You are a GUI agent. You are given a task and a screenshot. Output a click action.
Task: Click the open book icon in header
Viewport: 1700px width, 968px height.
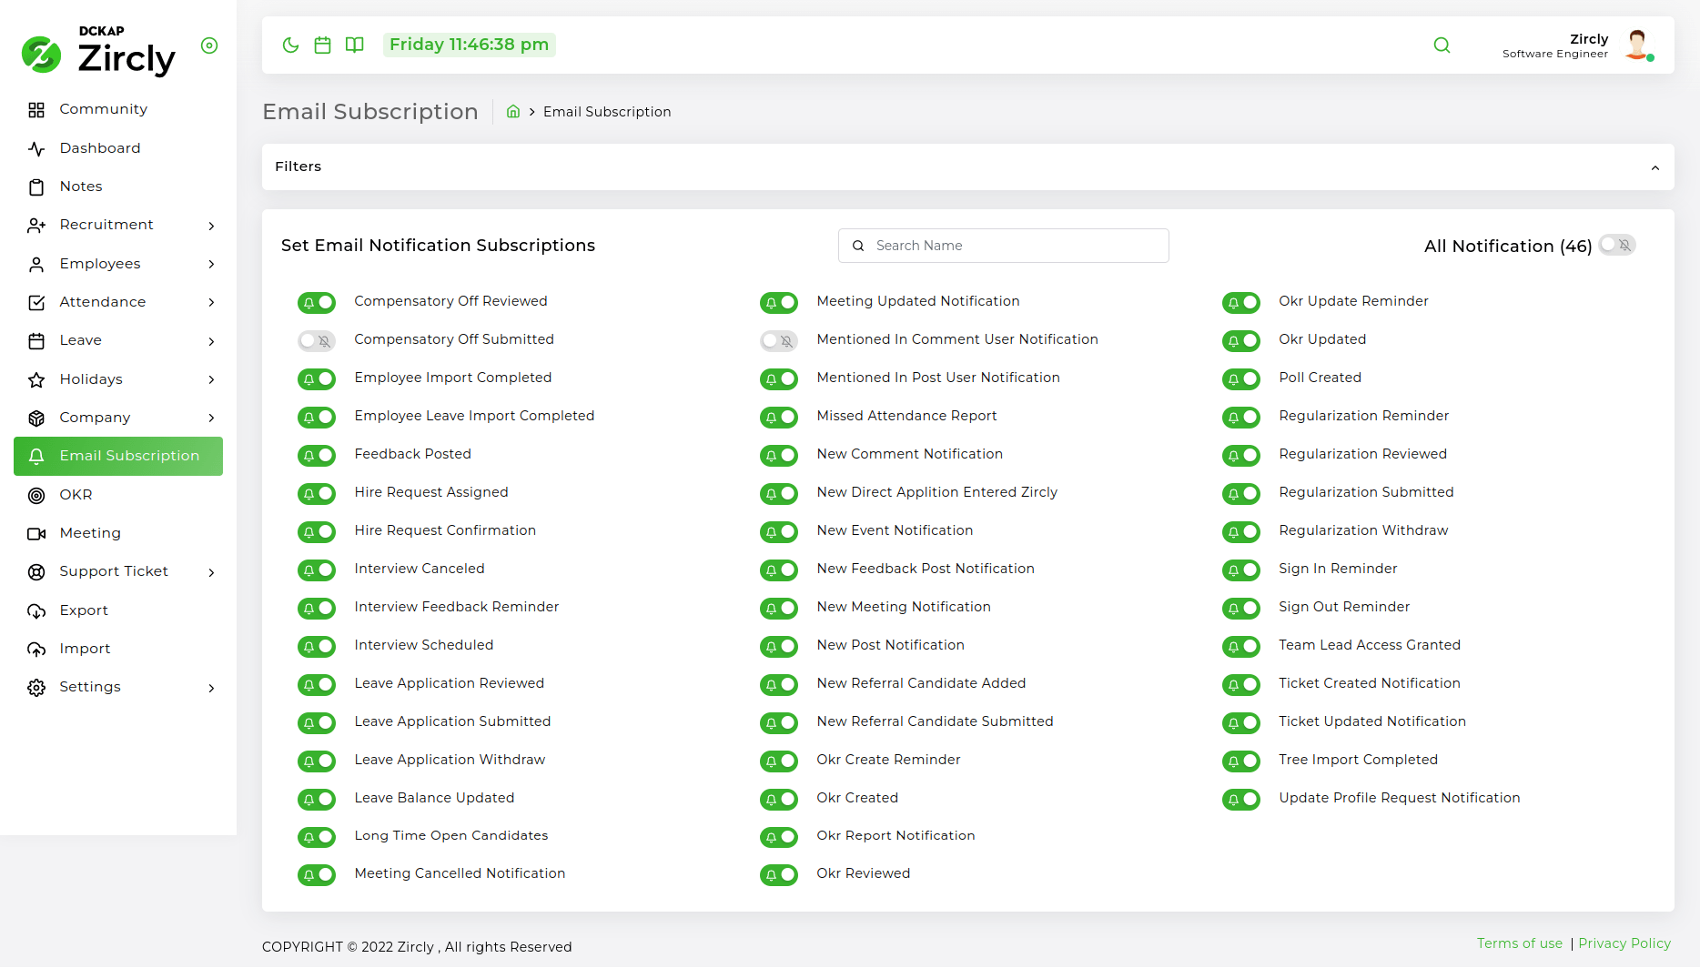(355, 45)
